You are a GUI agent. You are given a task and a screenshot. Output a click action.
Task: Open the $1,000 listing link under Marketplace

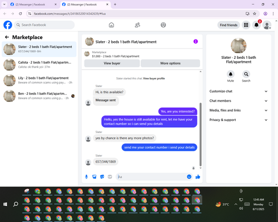click(116, 56)
